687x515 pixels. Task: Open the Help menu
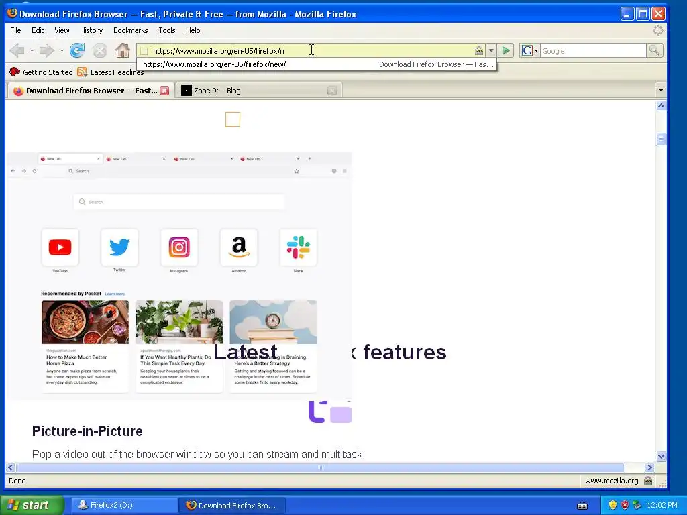pos(193,30)
